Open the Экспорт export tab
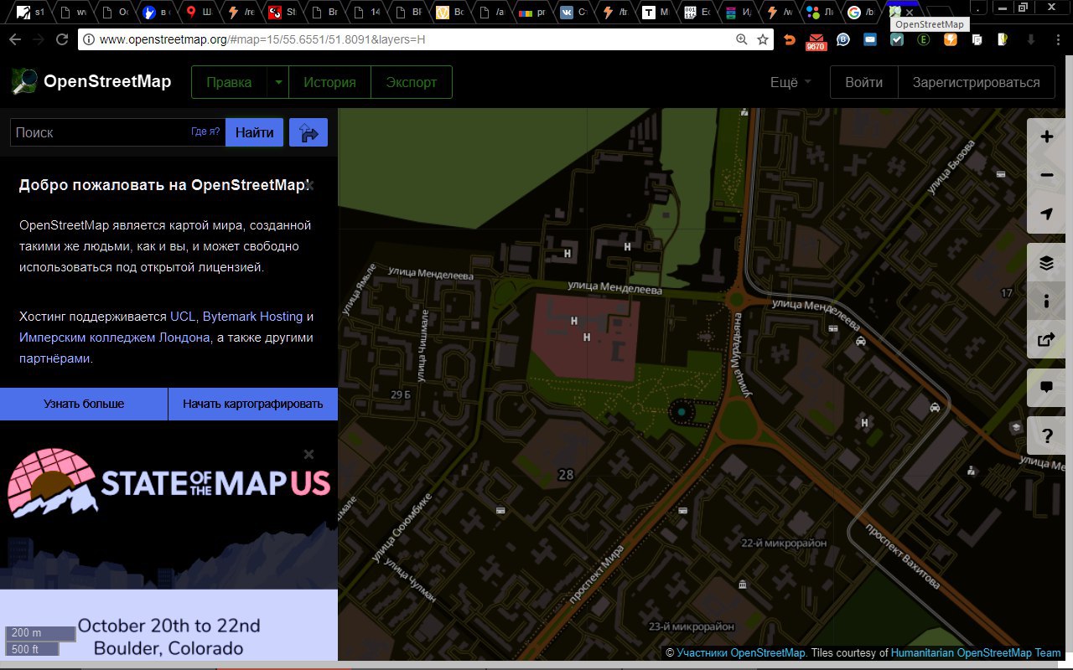This screenshot has height=670, width=1073. pos(412,82)
